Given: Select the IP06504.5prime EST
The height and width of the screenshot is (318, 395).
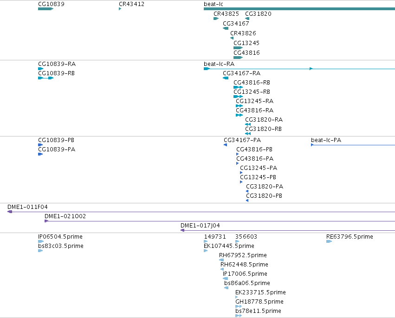Looking at the screenshot, I should pos(41,241).
